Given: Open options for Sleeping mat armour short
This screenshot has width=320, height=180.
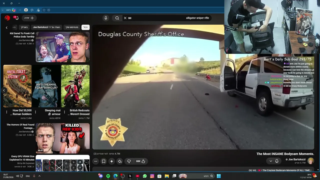Looking at the screenshot, I should (35, 112).
